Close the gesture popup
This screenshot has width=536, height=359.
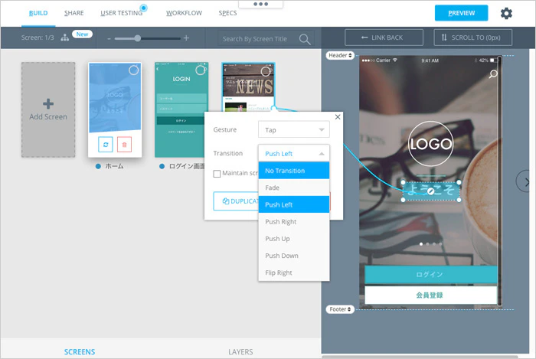[338, 117]
